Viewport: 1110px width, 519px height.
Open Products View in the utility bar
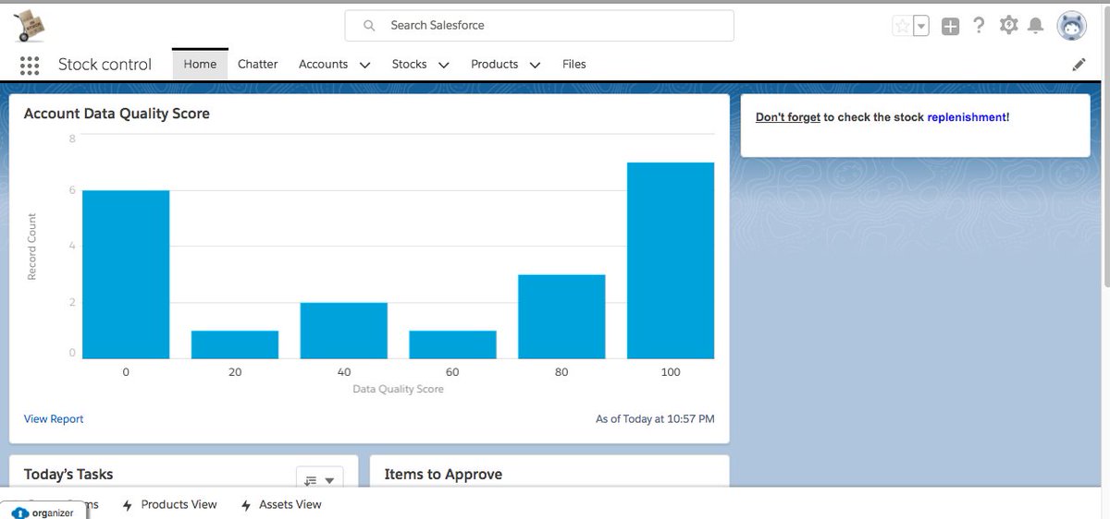click(x=179, y=504)
